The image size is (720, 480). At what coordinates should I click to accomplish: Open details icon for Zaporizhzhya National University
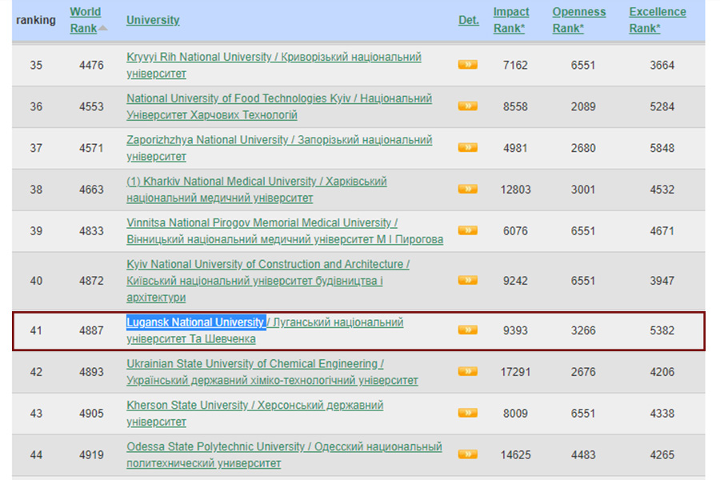coord(467,147)
